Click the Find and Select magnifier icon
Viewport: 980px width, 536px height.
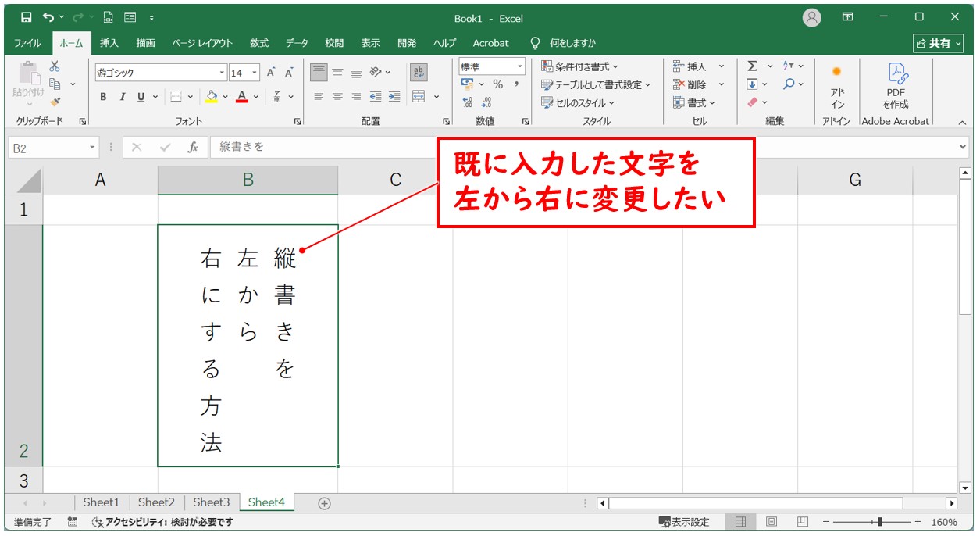(x=789, y=84)
